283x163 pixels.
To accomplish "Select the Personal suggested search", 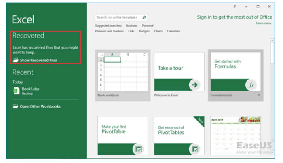I will 148,25.
